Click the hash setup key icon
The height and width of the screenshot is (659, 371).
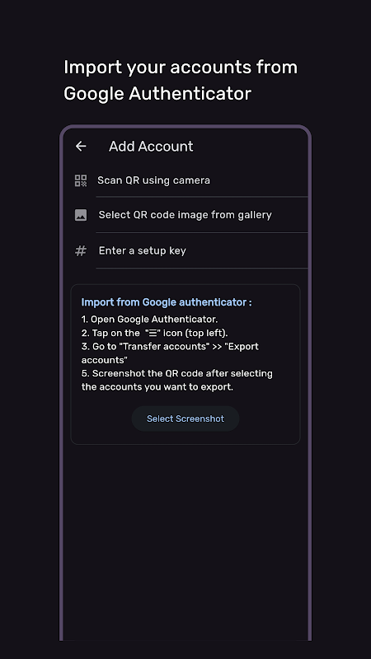(x=81, y=251)
